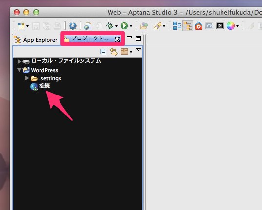This screenshot has height=210, width=262.
Task: Click the red house settings icon
Action: coord(199,26)
